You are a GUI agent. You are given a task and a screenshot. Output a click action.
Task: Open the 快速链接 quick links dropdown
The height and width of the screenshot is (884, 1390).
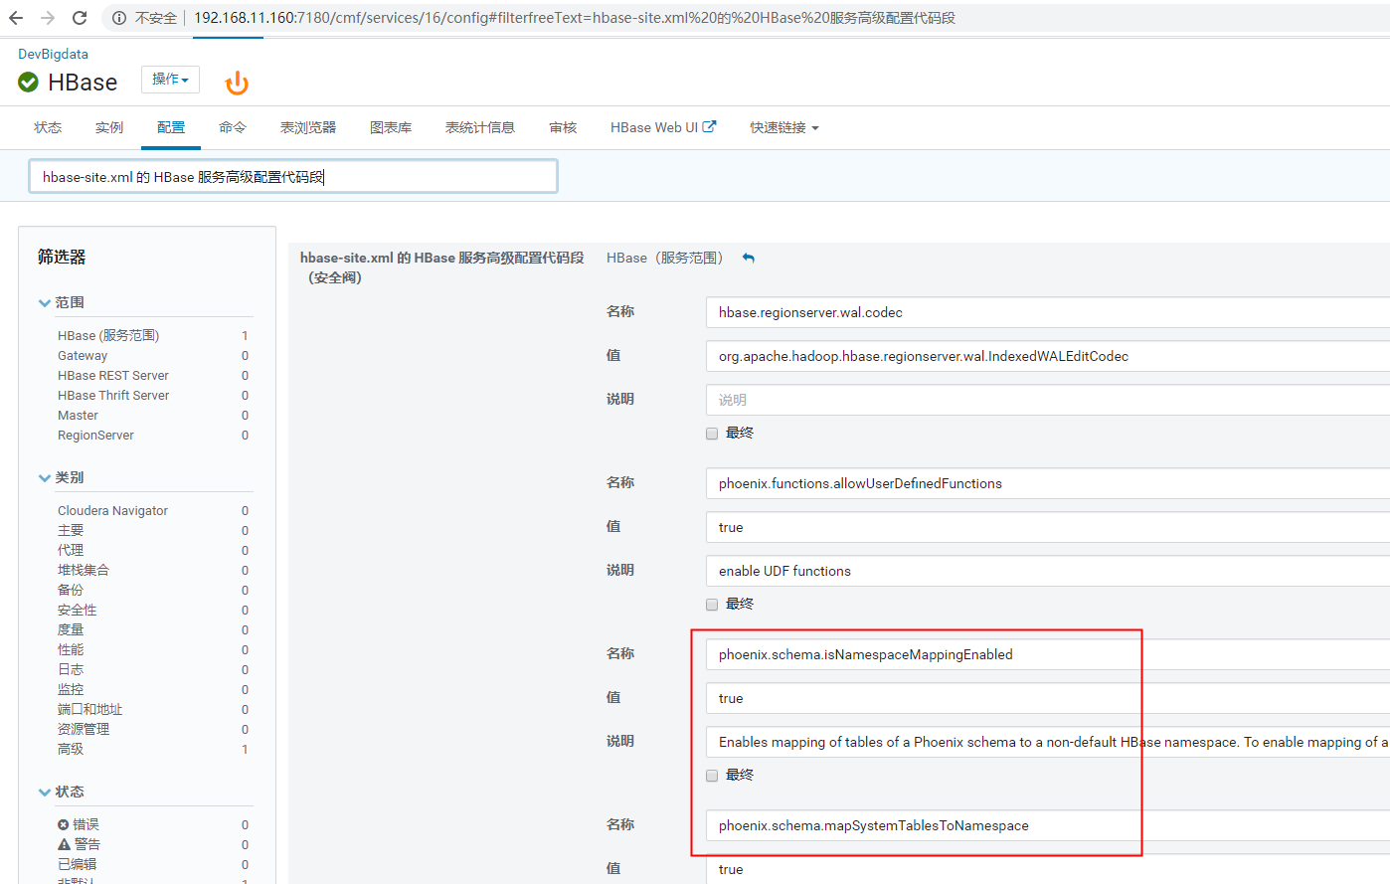(784, 127)
